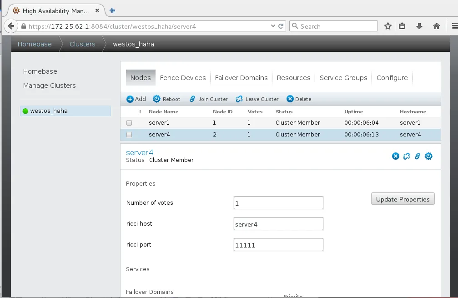Click the Update Properties button
Screen dimensions: 458x298
tap(403, 199)
